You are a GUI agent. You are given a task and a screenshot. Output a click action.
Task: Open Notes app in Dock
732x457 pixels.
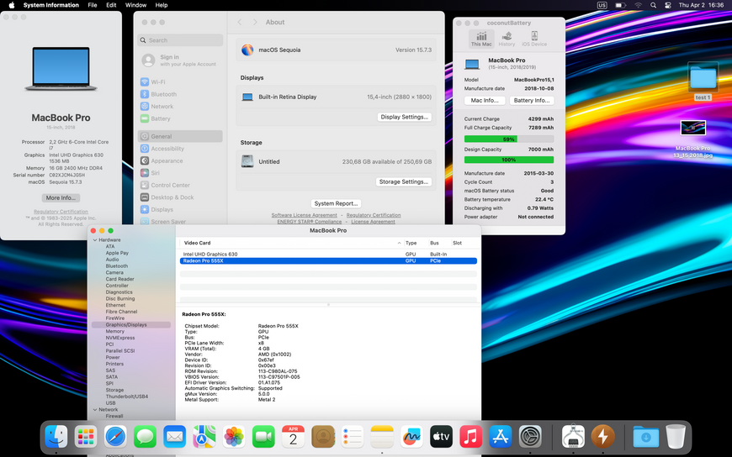tap(382, 437)
